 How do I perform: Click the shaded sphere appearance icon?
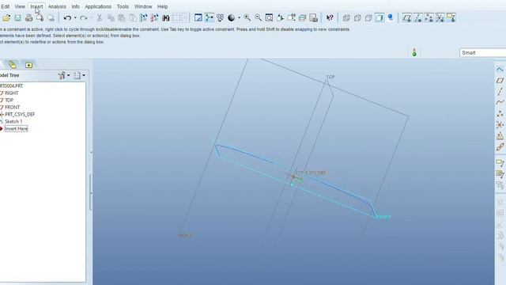click(232, 18)
